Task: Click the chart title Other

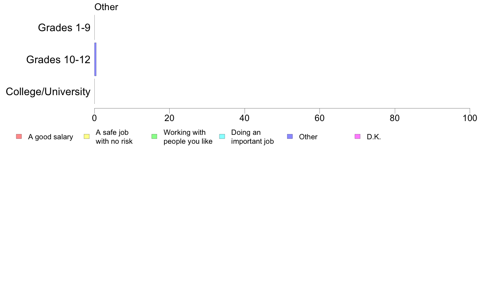Action: click(106, 7)
